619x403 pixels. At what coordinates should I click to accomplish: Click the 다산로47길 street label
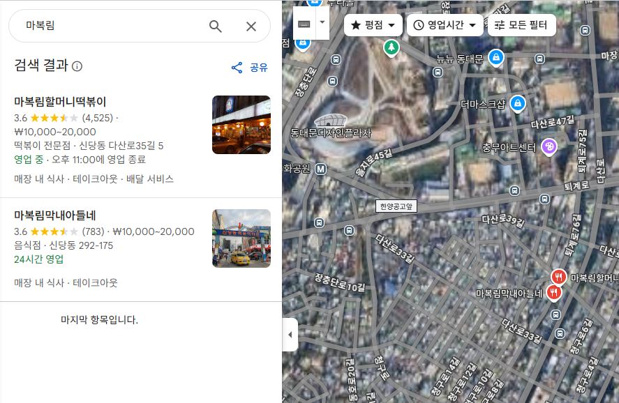tap(552, 123)
